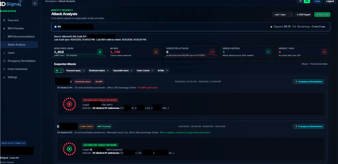Viewport: 338px width, 164px height.
Task: Click the ADMIN badge
Action: (317, 1)
